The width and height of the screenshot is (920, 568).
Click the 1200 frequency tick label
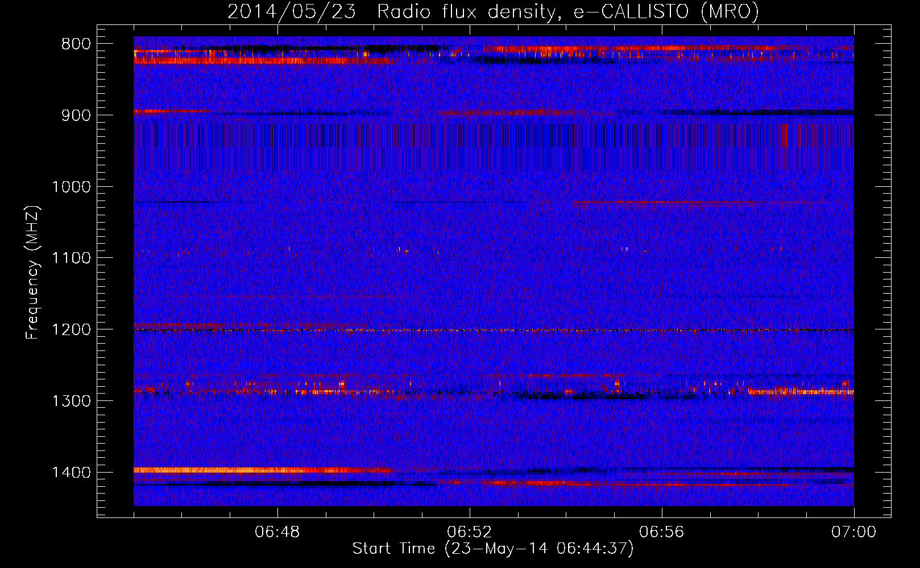coord(71,329)
